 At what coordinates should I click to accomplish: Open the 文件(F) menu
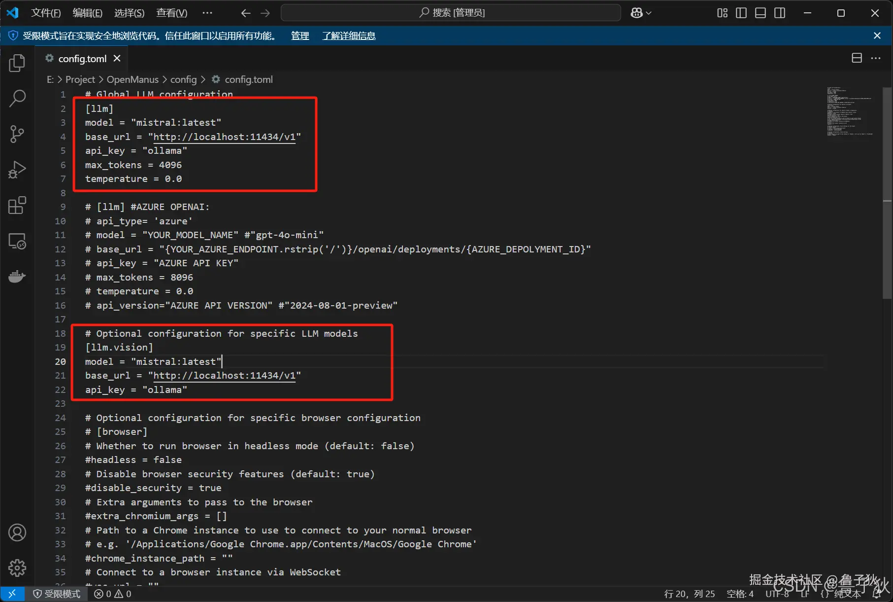point(46,13)
